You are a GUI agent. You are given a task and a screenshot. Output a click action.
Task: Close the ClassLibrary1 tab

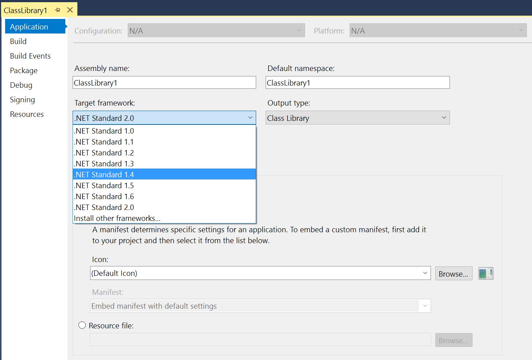pos(70,10)
